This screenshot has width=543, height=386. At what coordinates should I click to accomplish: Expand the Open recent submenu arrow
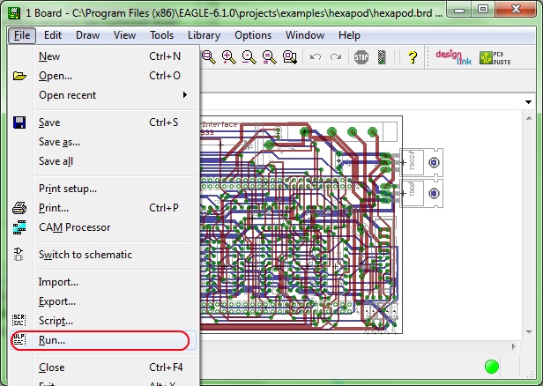click(185, 95)
